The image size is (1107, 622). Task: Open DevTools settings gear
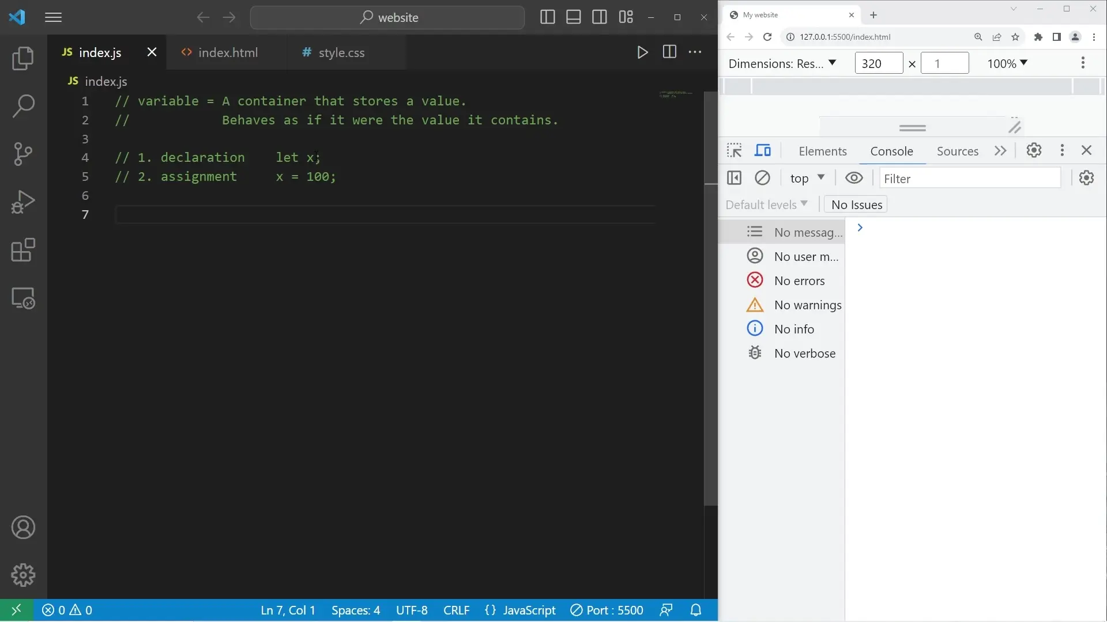[1034, 150]
